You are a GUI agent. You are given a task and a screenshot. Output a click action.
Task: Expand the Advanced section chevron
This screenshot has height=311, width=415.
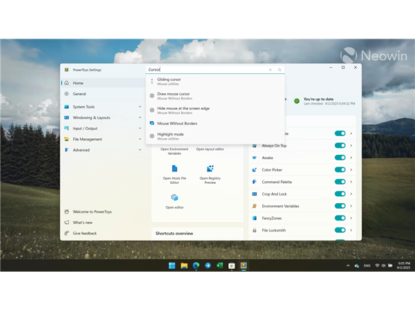click(x=140, y=150)
